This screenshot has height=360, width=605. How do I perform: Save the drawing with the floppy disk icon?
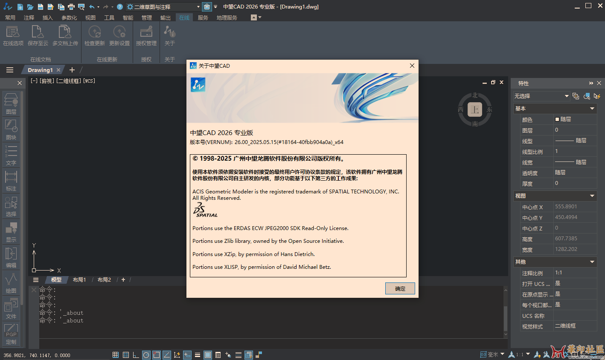point(40,7)
